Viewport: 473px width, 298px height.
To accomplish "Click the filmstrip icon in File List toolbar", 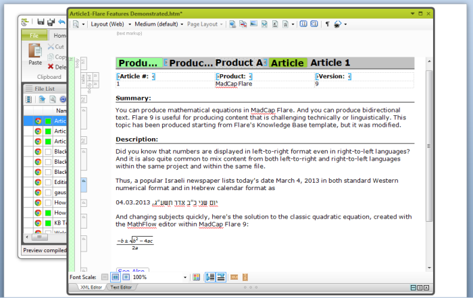I will [28, 99].
